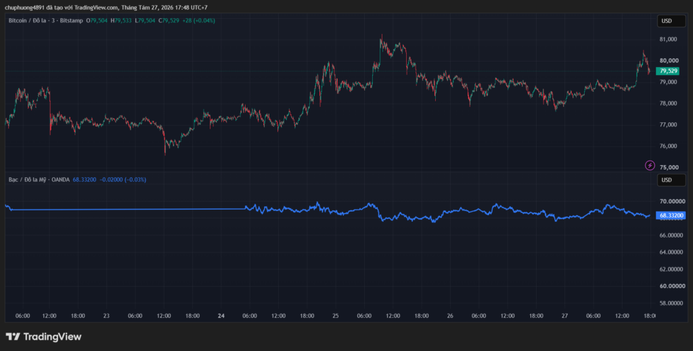
Task: Click the 78,000 price axis label
Action: pos(668,103)
